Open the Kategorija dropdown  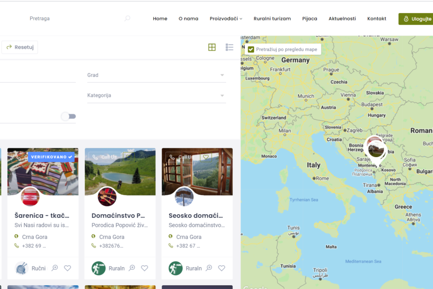156,95
